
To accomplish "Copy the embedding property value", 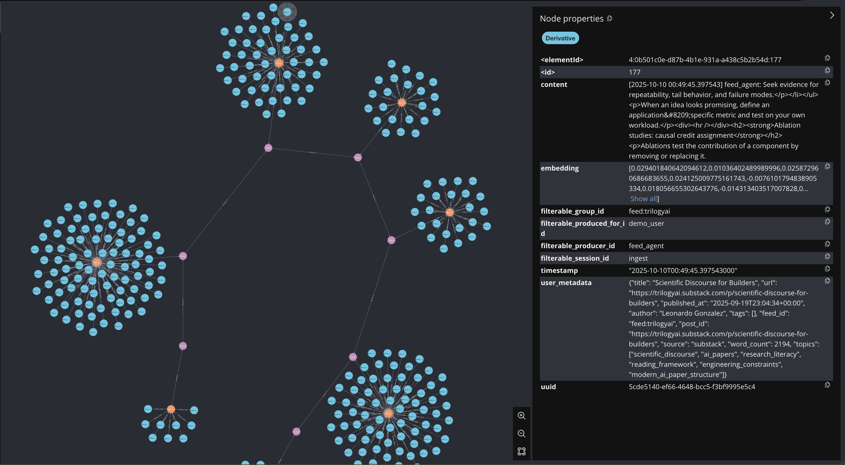I will click(827, 166).
